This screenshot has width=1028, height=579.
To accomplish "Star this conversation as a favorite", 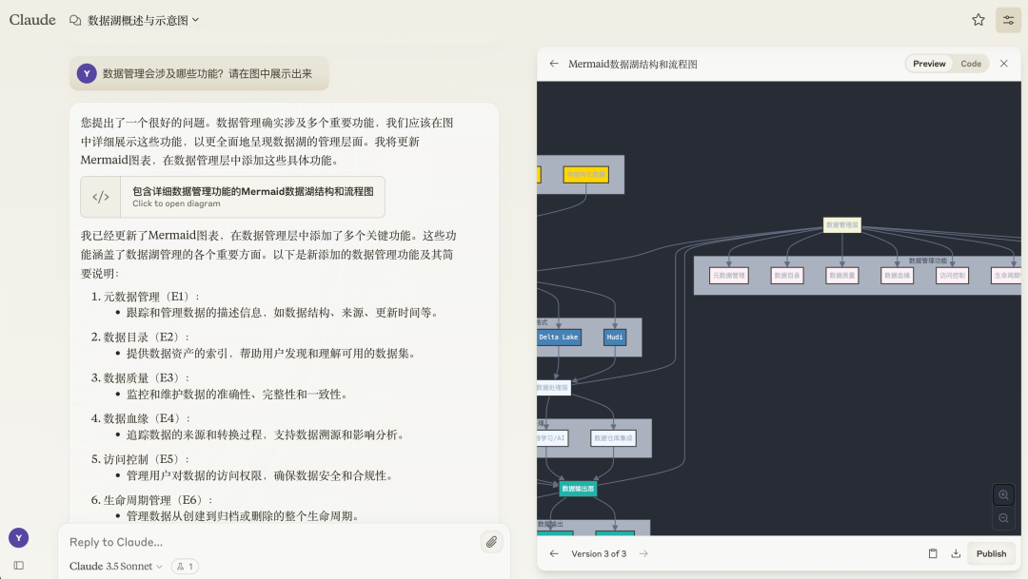I will pyautogui.click(x=978, y=19).
